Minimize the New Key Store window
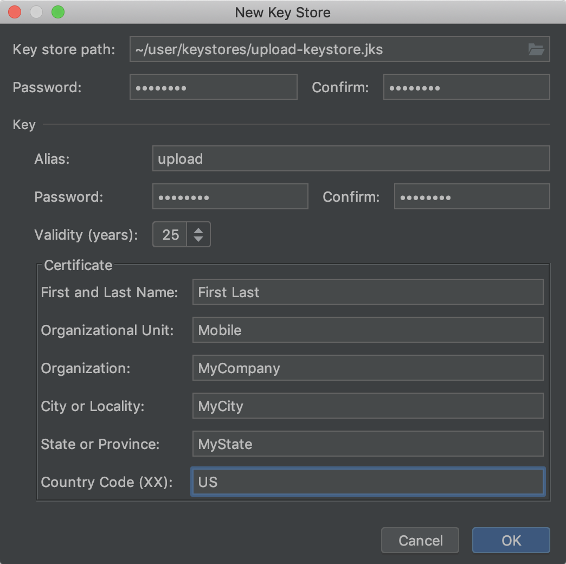 point(36,12)
